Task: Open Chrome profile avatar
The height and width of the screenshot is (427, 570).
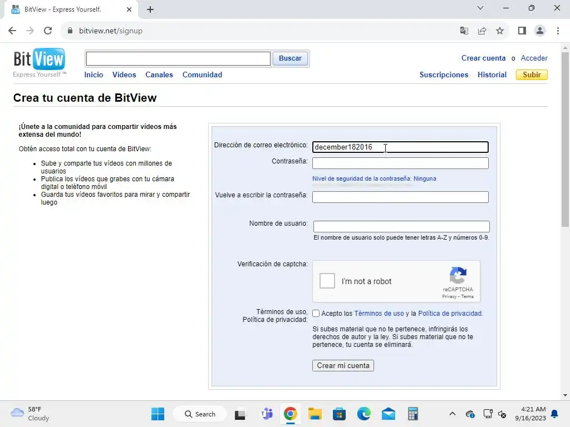Action: point(540,31)
